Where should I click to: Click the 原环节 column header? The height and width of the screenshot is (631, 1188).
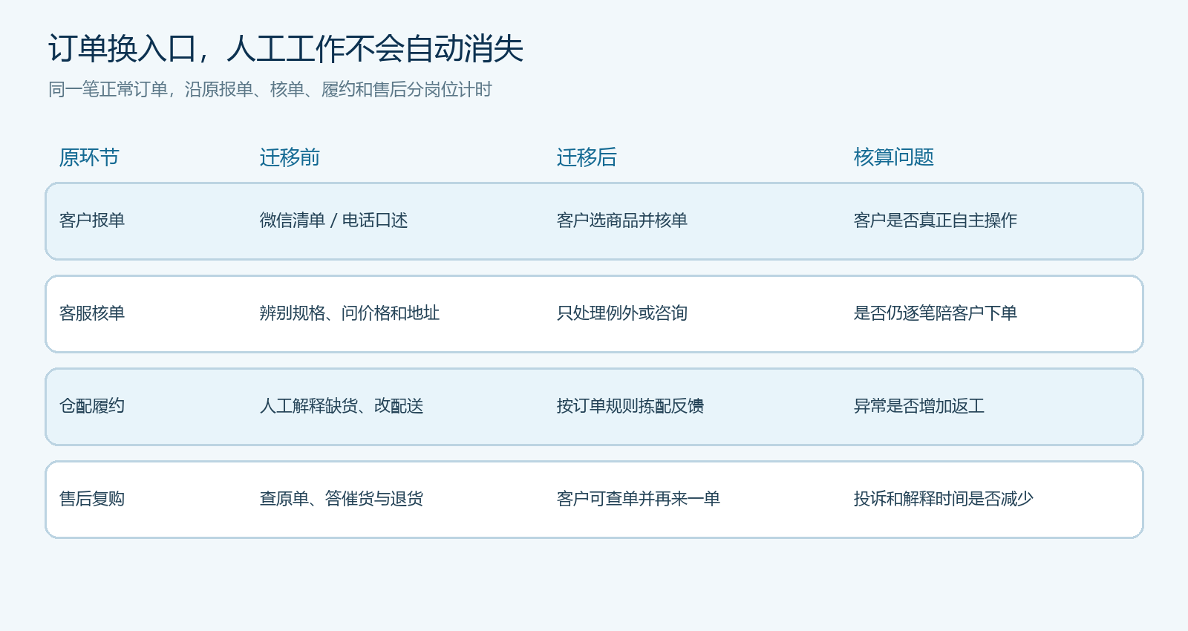click(x=89, y=157)
